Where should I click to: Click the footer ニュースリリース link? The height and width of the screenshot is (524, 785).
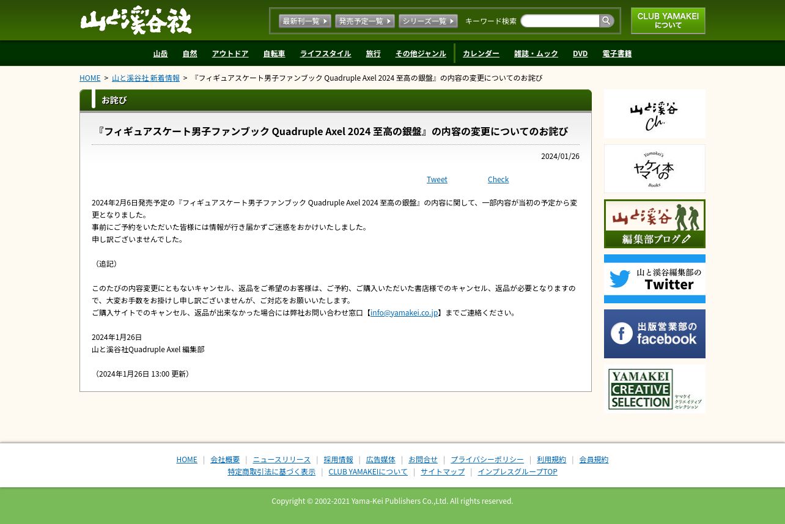click(x=282, y=460)
